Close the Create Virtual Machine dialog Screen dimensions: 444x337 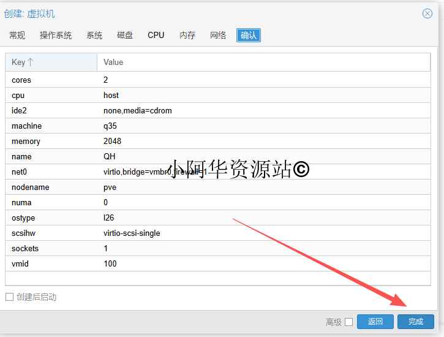[x=427, y=13]
